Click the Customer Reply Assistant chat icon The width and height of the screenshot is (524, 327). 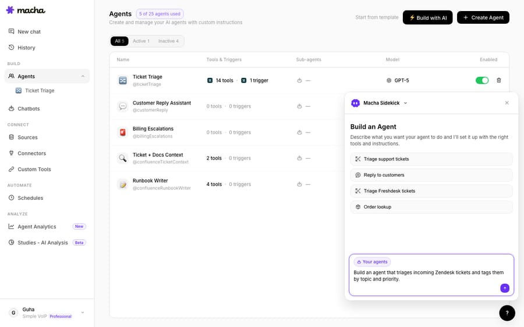point(123,106)
